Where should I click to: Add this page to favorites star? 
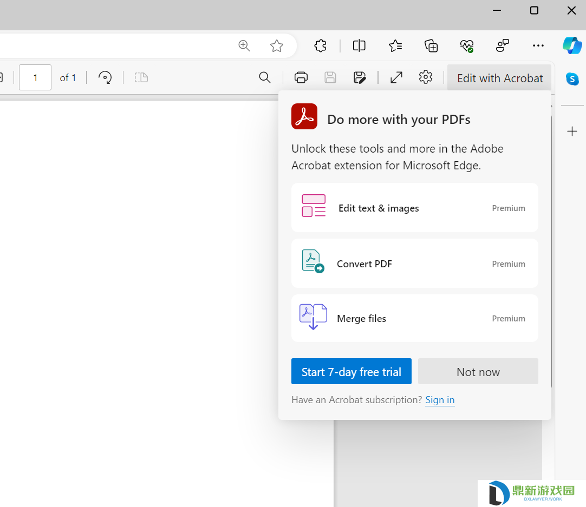click(x=277, y=45)
